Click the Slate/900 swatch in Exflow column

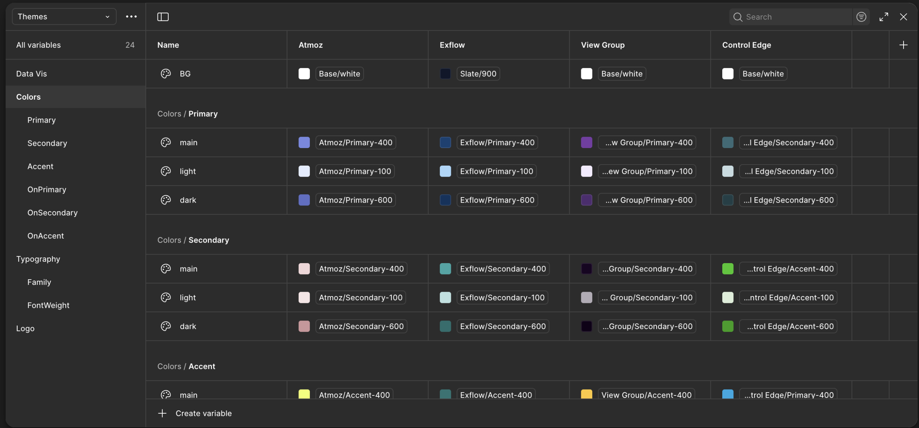tap(445, 74)
